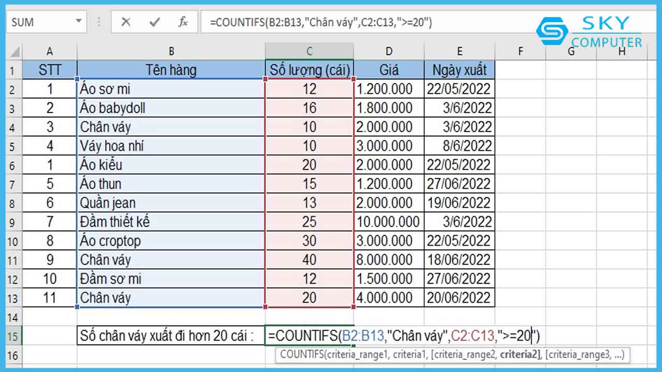The width and height of the screenshot is (662, 372).
Task: Click quantity cell showing 13
Action: coord(309,203)
